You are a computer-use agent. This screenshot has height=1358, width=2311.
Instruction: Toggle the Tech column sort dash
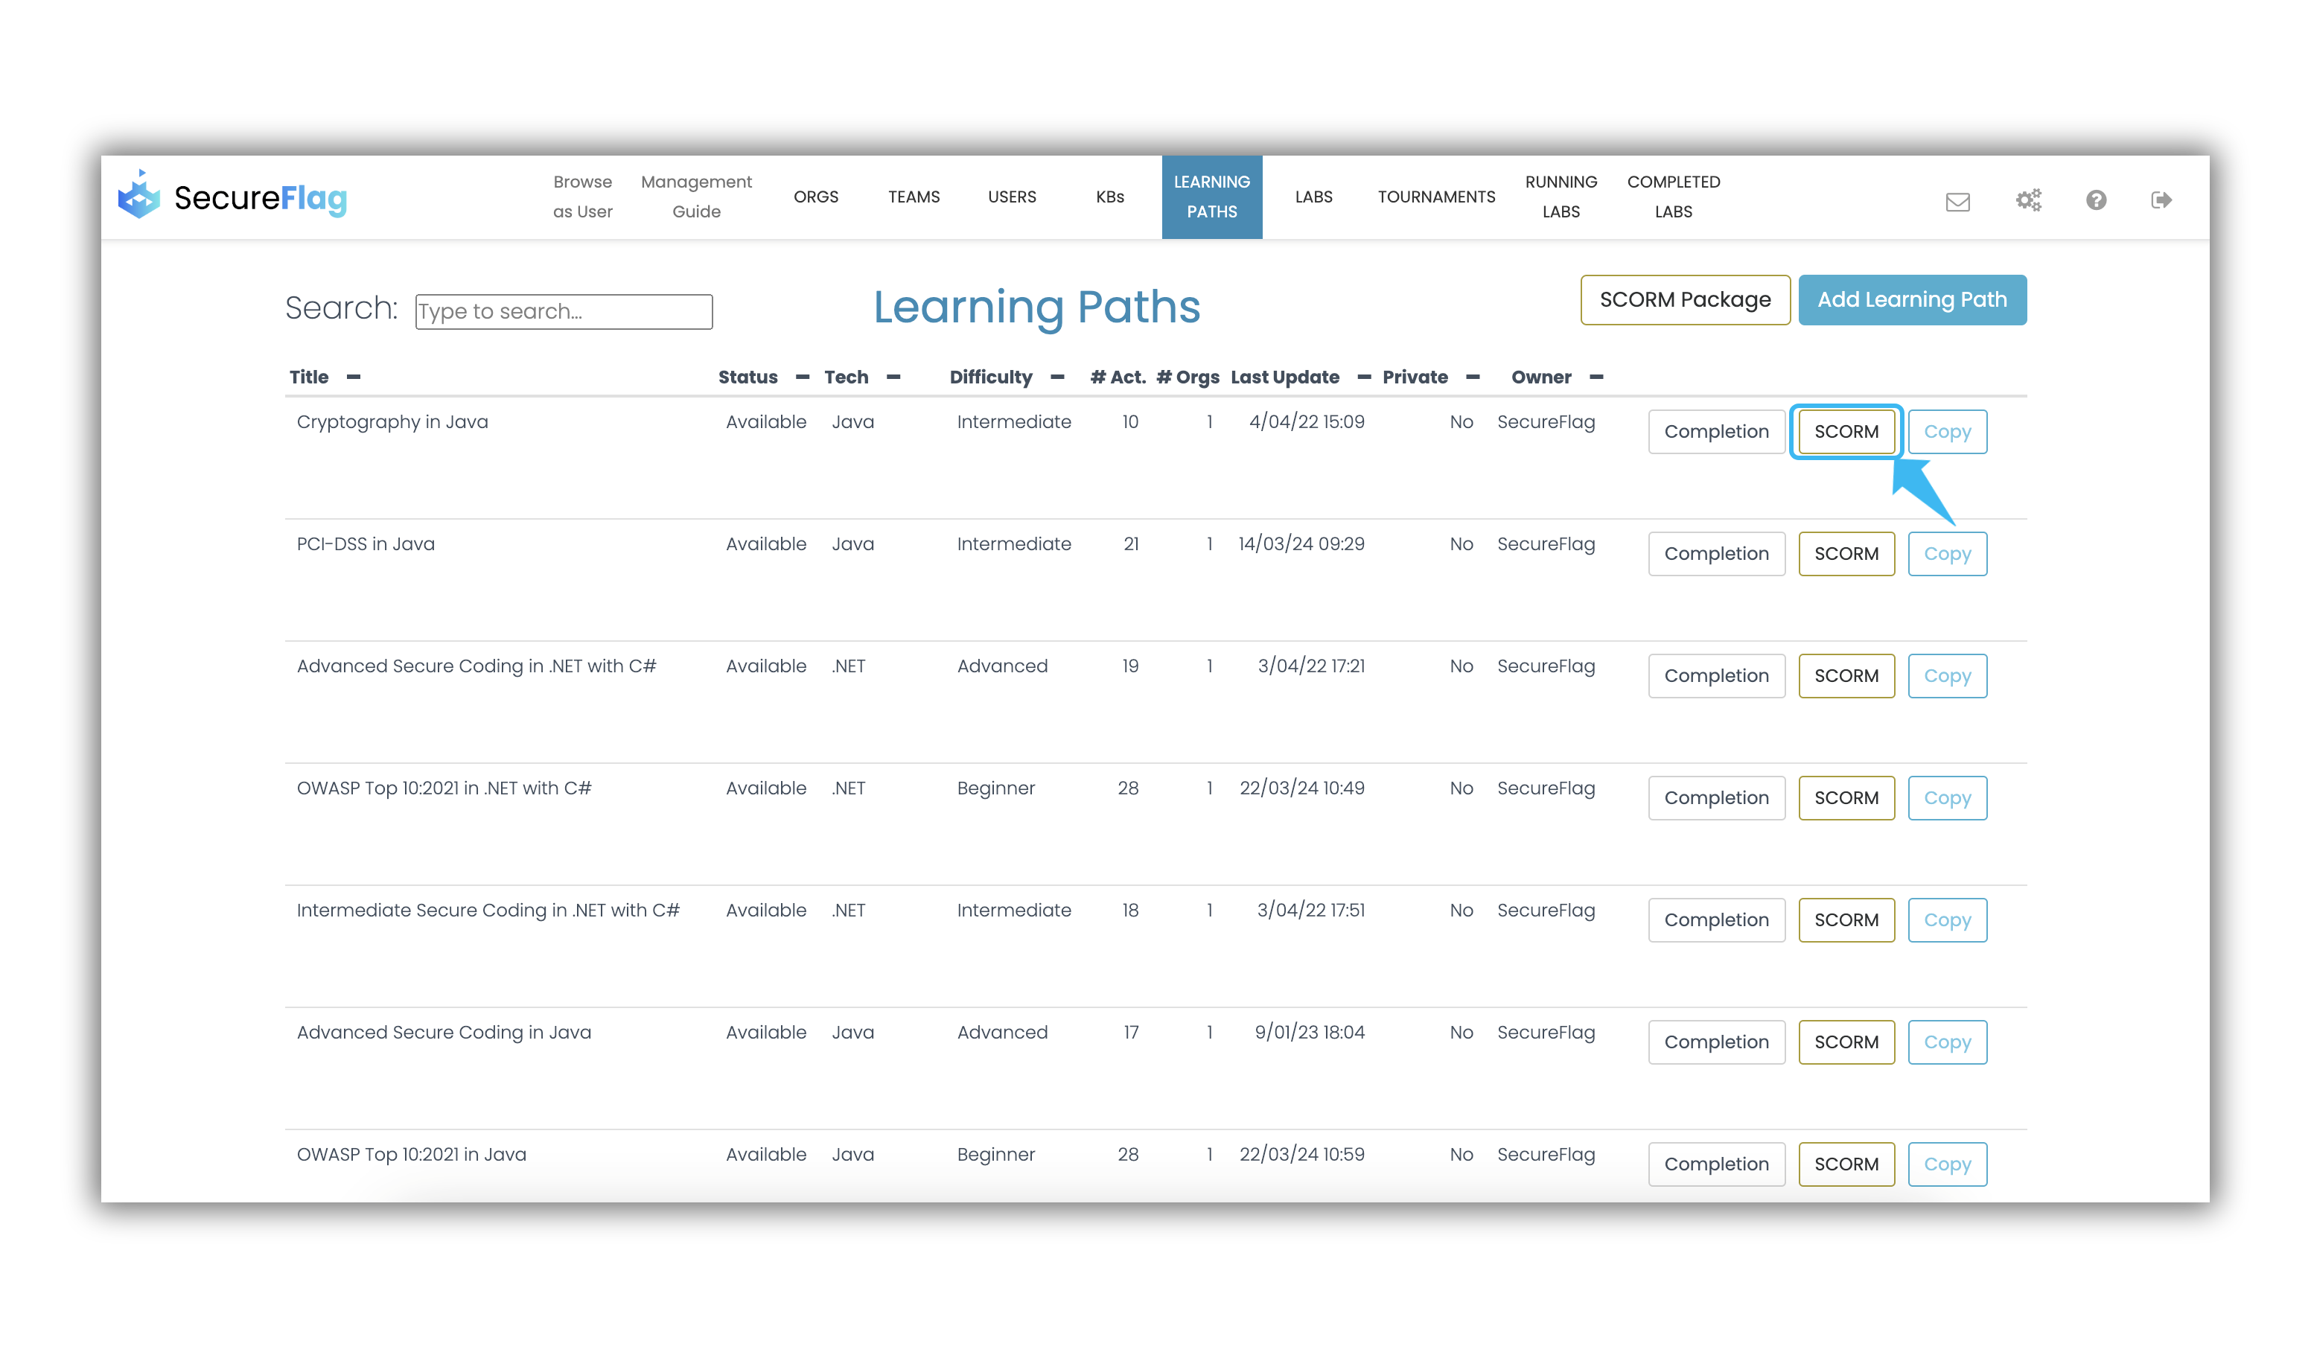[x=893, y=377]
